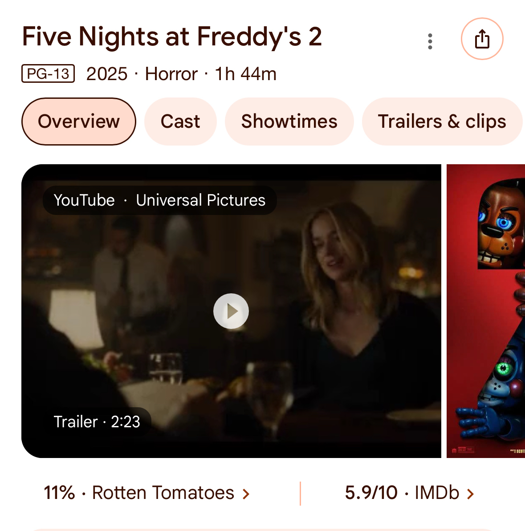Viewport: 525px width, 531px height.
Task: Play the Universal Pictures trailer video
Action: tap(231, 311)
